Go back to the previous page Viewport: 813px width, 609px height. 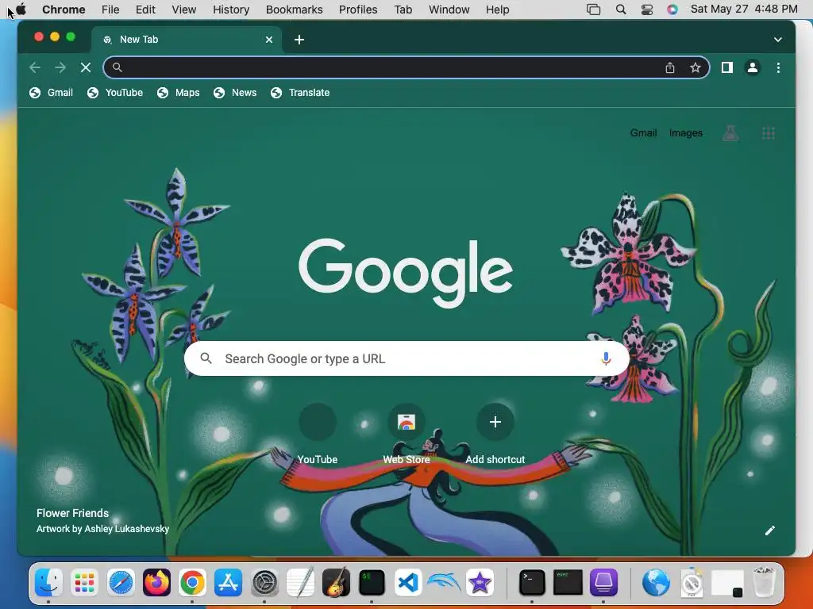pos(35,67)
